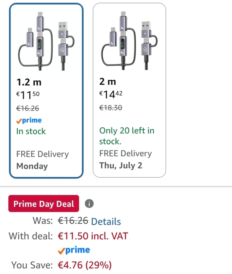Click the €14.42 price in 2 m card

point(111,95)
